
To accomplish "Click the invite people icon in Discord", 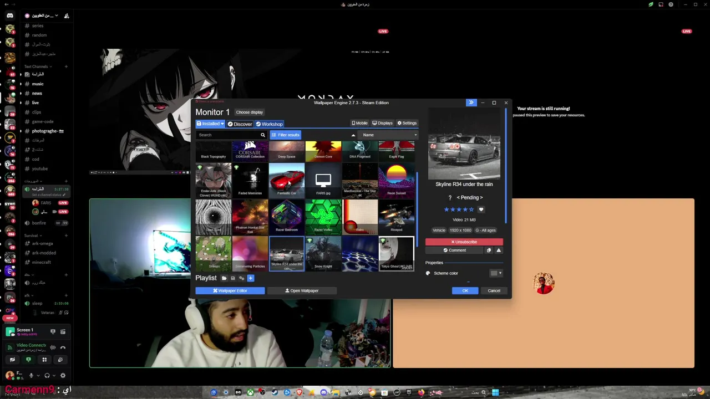I will tap(67, 16).
